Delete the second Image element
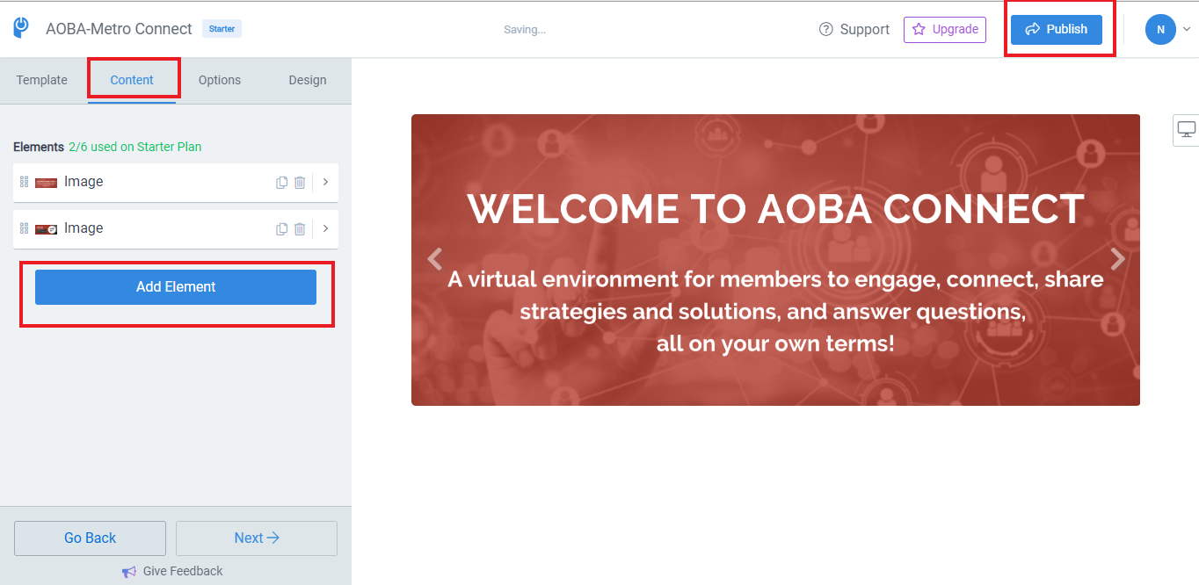 coord(300,229)
